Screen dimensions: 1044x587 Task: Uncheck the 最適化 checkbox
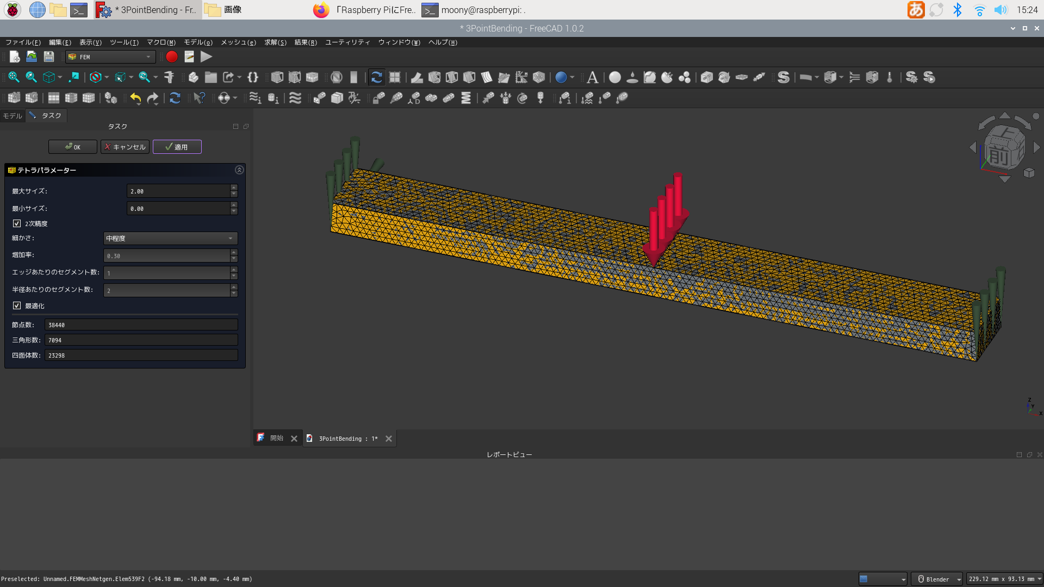[x=17, y=305]
